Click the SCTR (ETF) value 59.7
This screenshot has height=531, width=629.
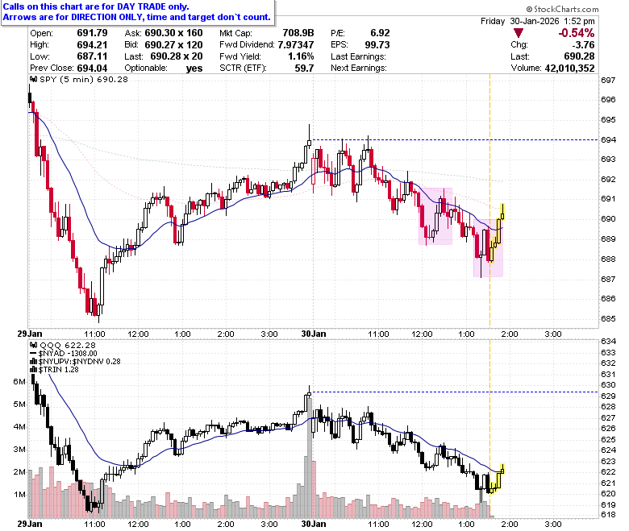[304, 68]
